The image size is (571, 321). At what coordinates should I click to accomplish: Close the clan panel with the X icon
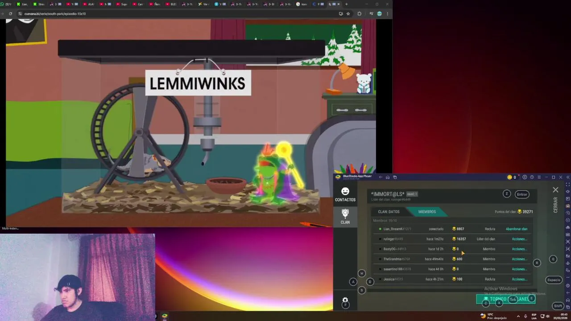pos(555,190)
